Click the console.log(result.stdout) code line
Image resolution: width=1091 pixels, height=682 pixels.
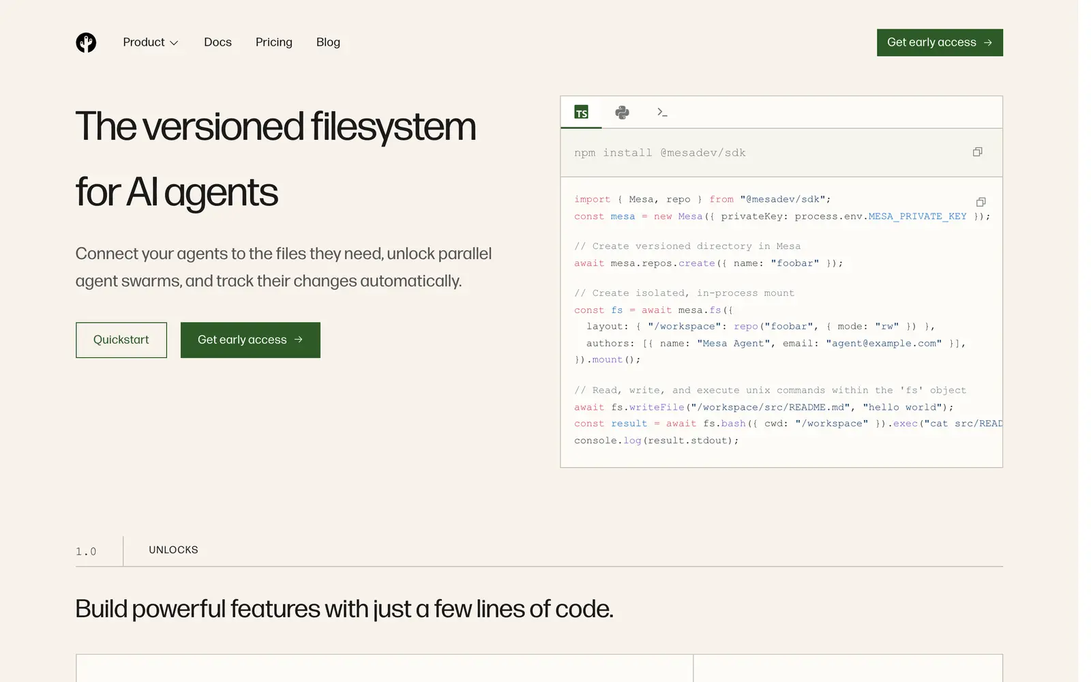pos(657,441)
